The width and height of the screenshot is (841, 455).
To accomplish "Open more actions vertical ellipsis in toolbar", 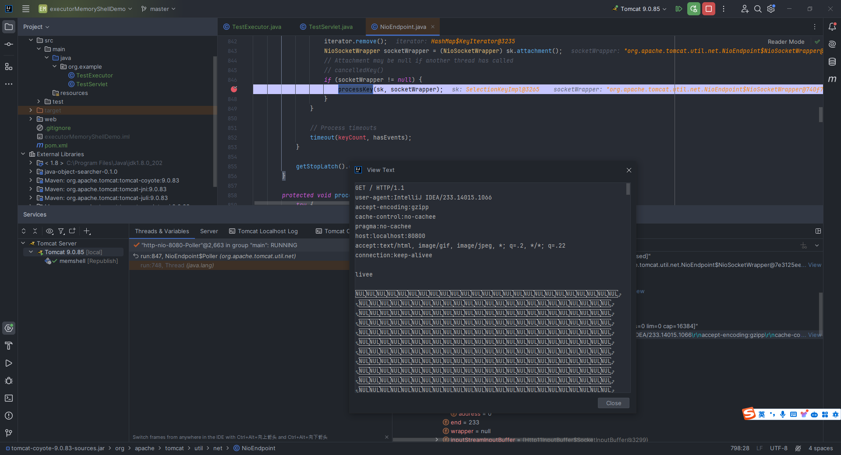I will click(x=724, y=9).
